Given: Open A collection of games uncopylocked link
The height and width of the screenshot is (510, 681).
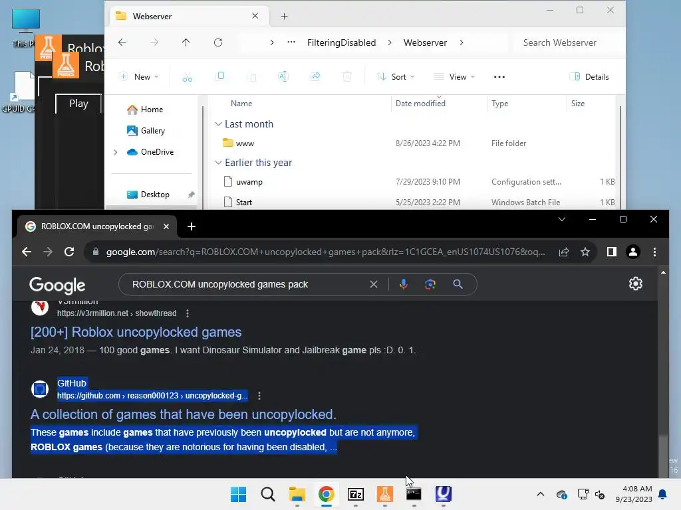Looking at the screenshot, I should [184, 414].
